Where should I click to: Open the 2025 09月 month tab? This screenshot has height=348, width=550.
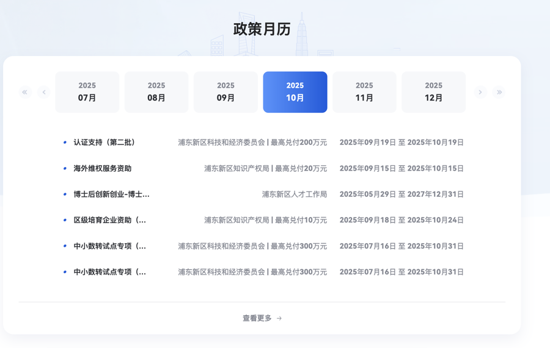226,92
